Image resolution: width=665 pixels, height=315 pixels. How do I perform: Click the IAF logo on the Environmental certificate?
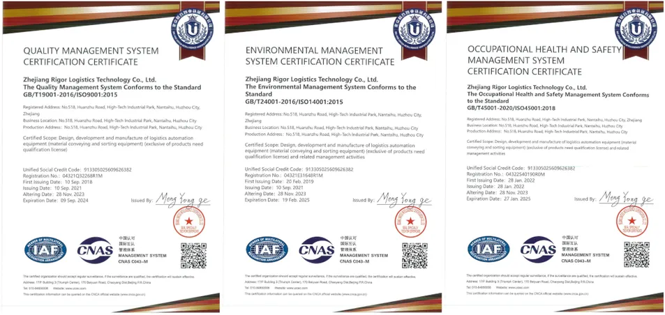[267, 249]
